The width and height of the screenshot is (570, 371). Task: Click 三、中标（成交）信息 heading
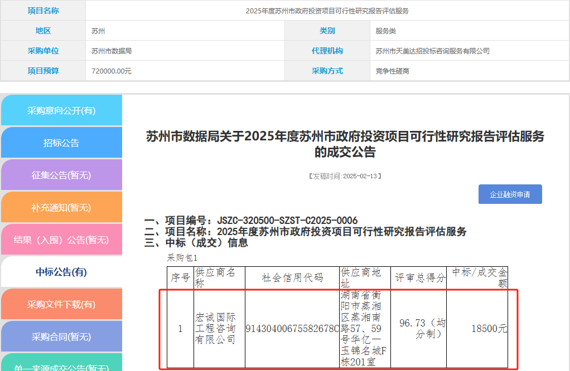click(x=196, y=242)
